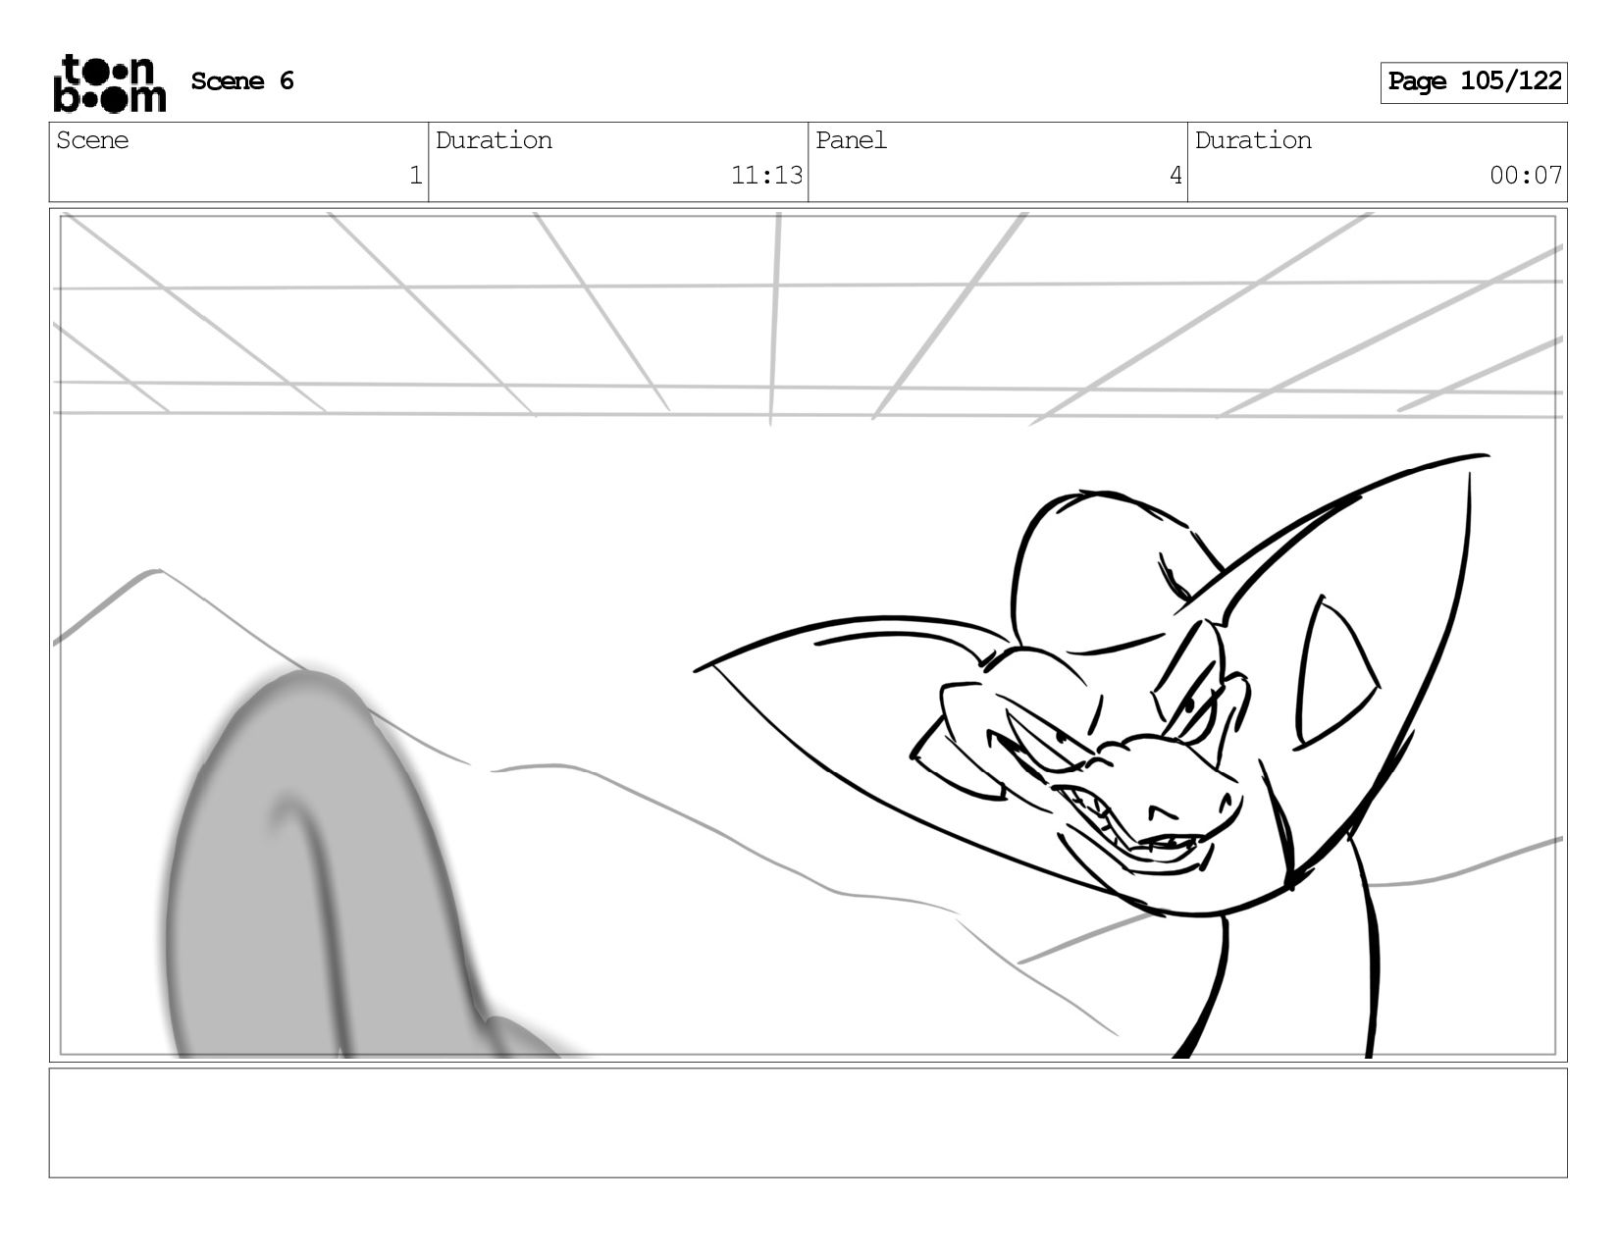The image size is (1619, 1251).
Task: Click the panel number value '4'
Action: [1175, 176]
